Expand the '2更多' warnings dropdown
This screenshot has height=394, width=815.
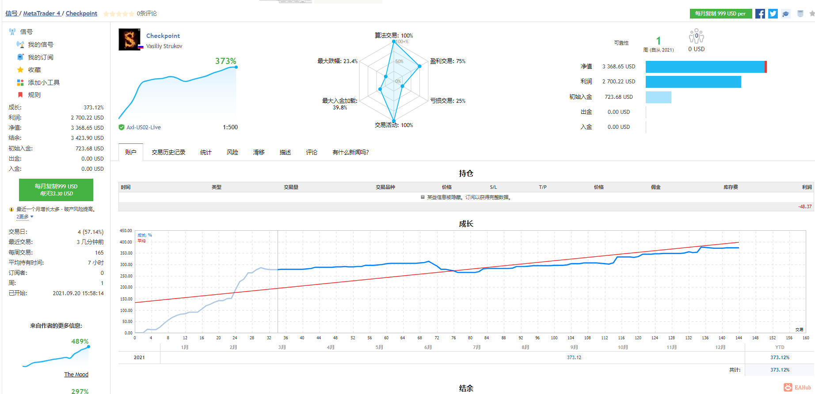[25, 217]
